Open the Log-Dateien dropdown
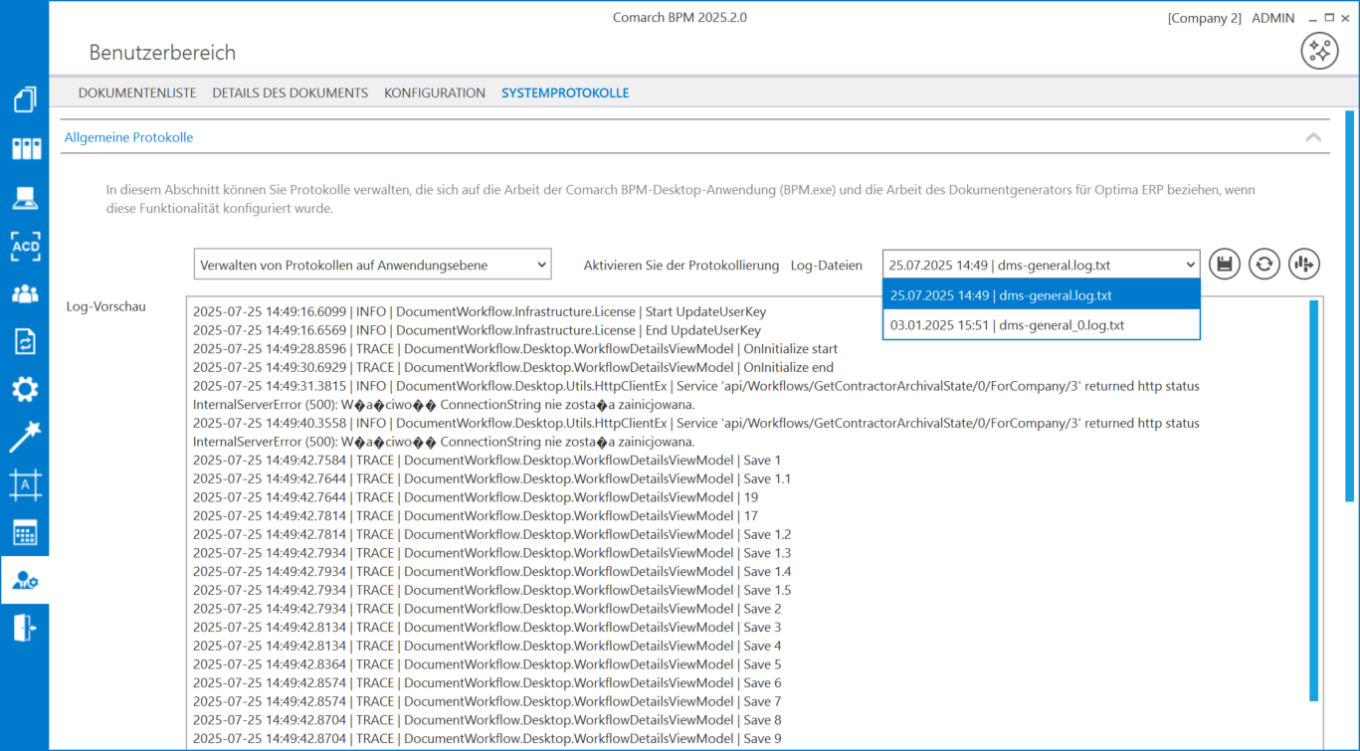 tap(1041, 265)
